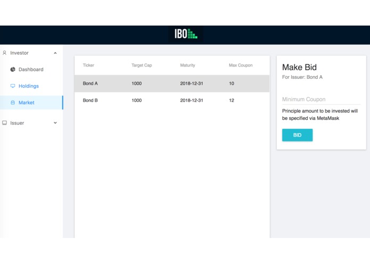Click Bond A max coupon 10
The height and width of the screenshot is (263, 370).
[x=232, y=83]
